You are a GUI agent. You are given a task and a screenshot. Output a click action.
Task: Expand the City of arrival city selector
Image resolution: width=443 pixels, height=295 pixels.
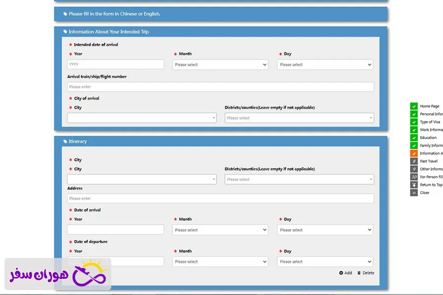pyautogui.click(x=142, y=118)
